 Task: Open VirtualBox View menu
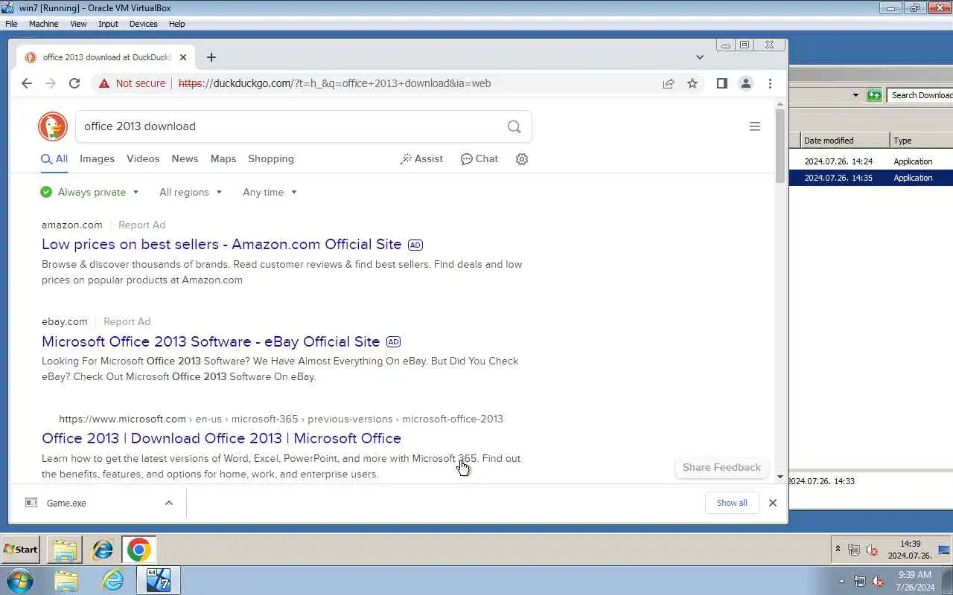(78, 24)
